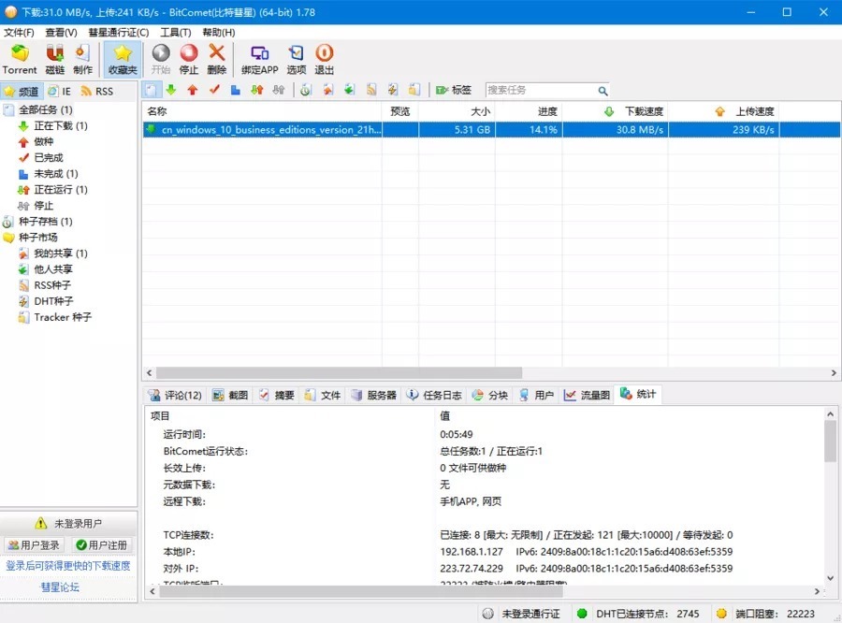
Task: Sort by the 进度 column header
Action: click(529, 111)
